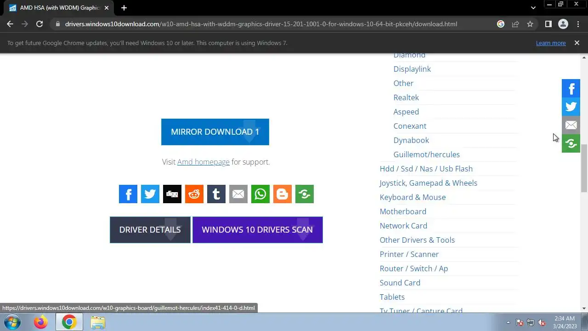Open Hdd / Ssd / Nas / Usb Flash category
Viewport: 588px width, 331px height.
tap(426, 169)
